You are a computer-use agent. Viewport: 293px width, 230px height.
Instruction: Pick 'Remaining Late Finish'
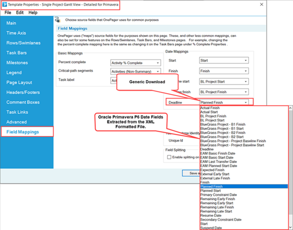pyautogui.click(x=244, y=207)
